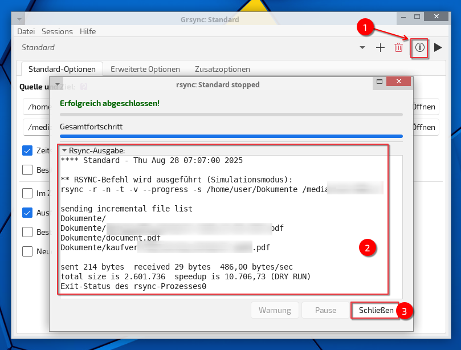Toggle the Im Z checkbox
The image size is (461, 350).
pos(27,193)
